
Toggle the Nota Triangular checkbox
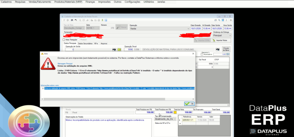pyautogui.click(x=64, y=40)
